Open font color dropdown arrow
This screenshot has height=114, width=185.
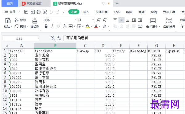coord(100,27)
